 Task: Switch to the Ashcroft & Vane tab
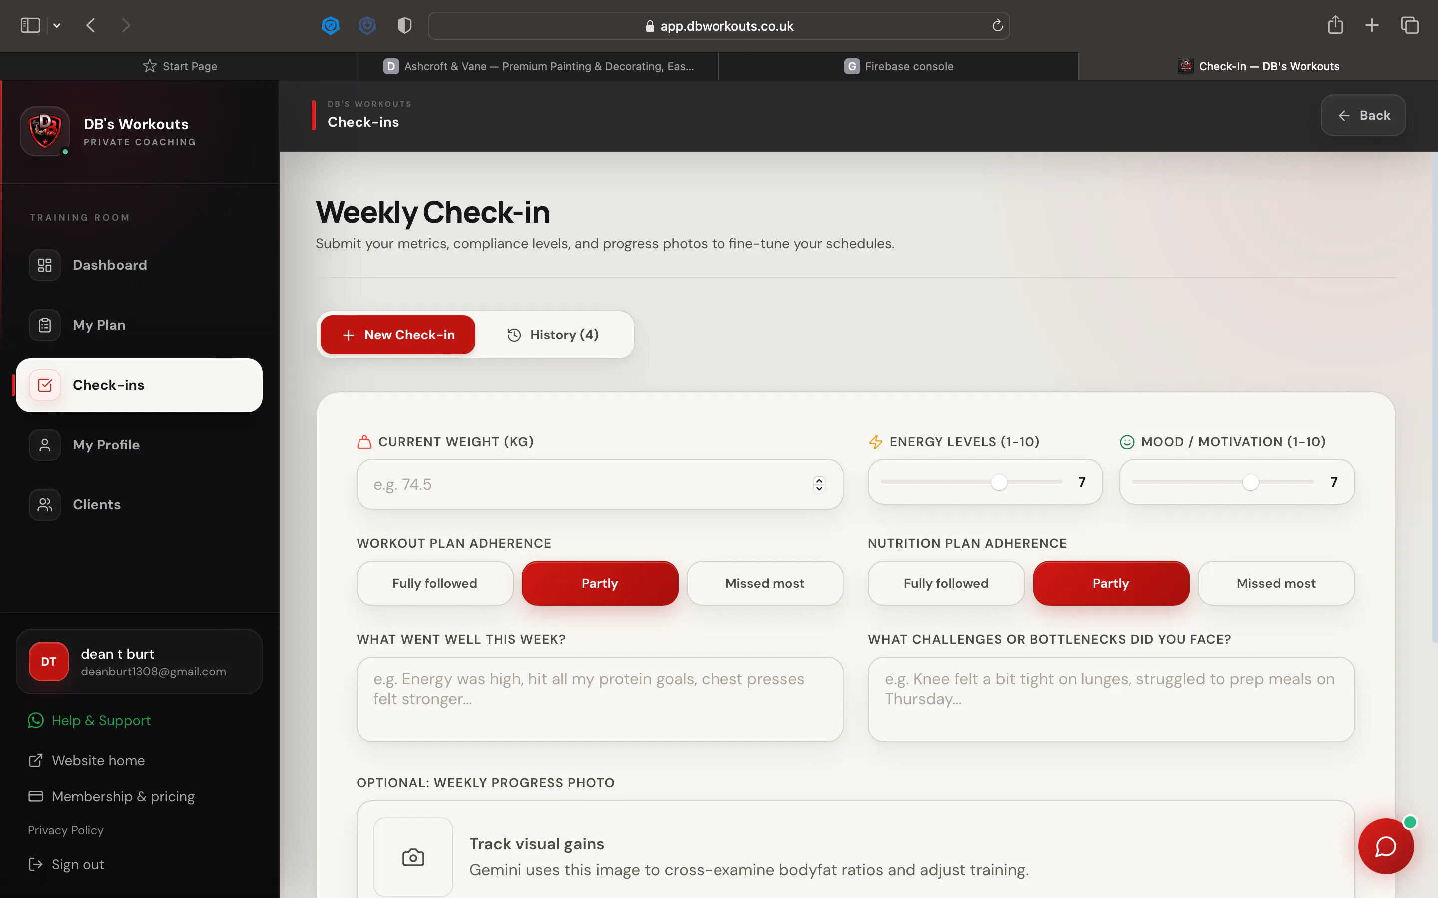539,66
